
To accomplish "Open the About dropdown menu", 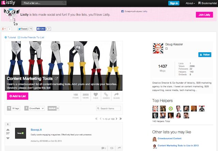I will (x=190, y=3).
